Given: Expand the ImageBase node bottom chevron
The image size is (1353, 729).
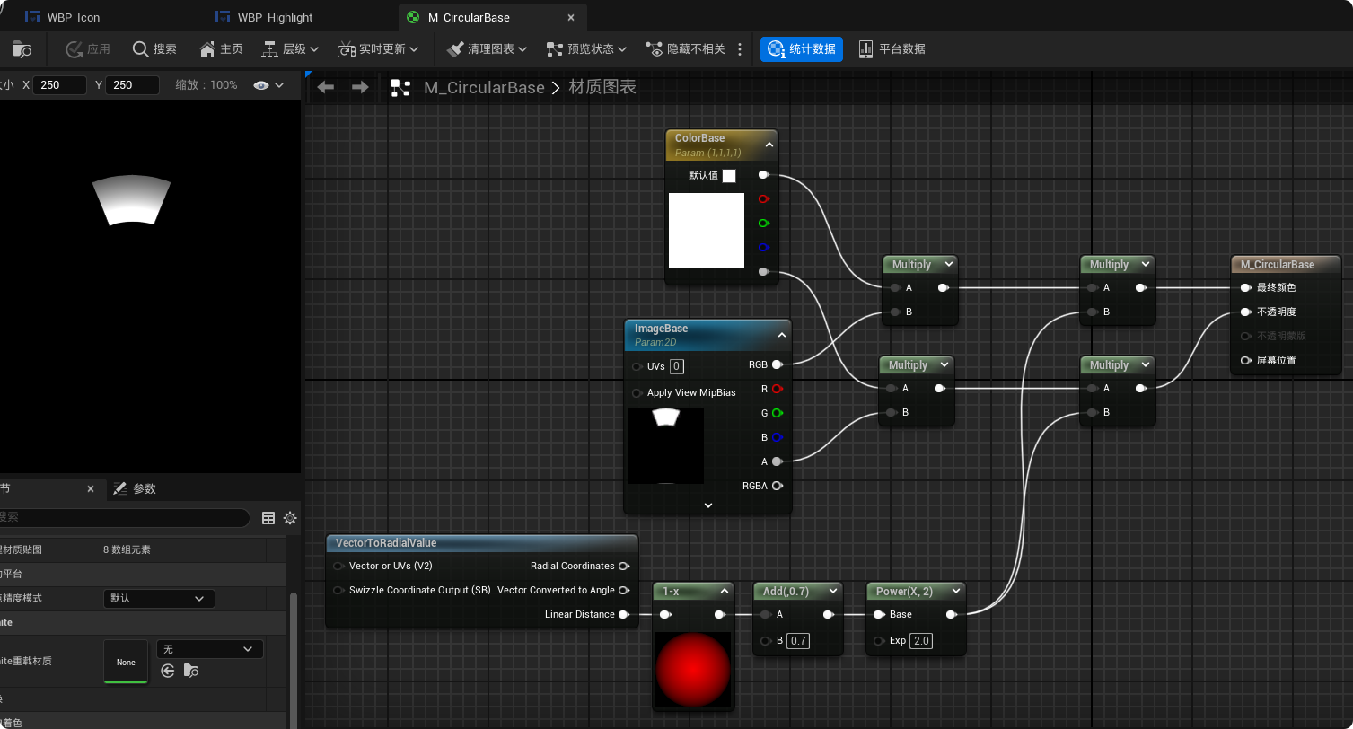Looking at the screenshot, I should pyautogui.click(x=708, y=505).
